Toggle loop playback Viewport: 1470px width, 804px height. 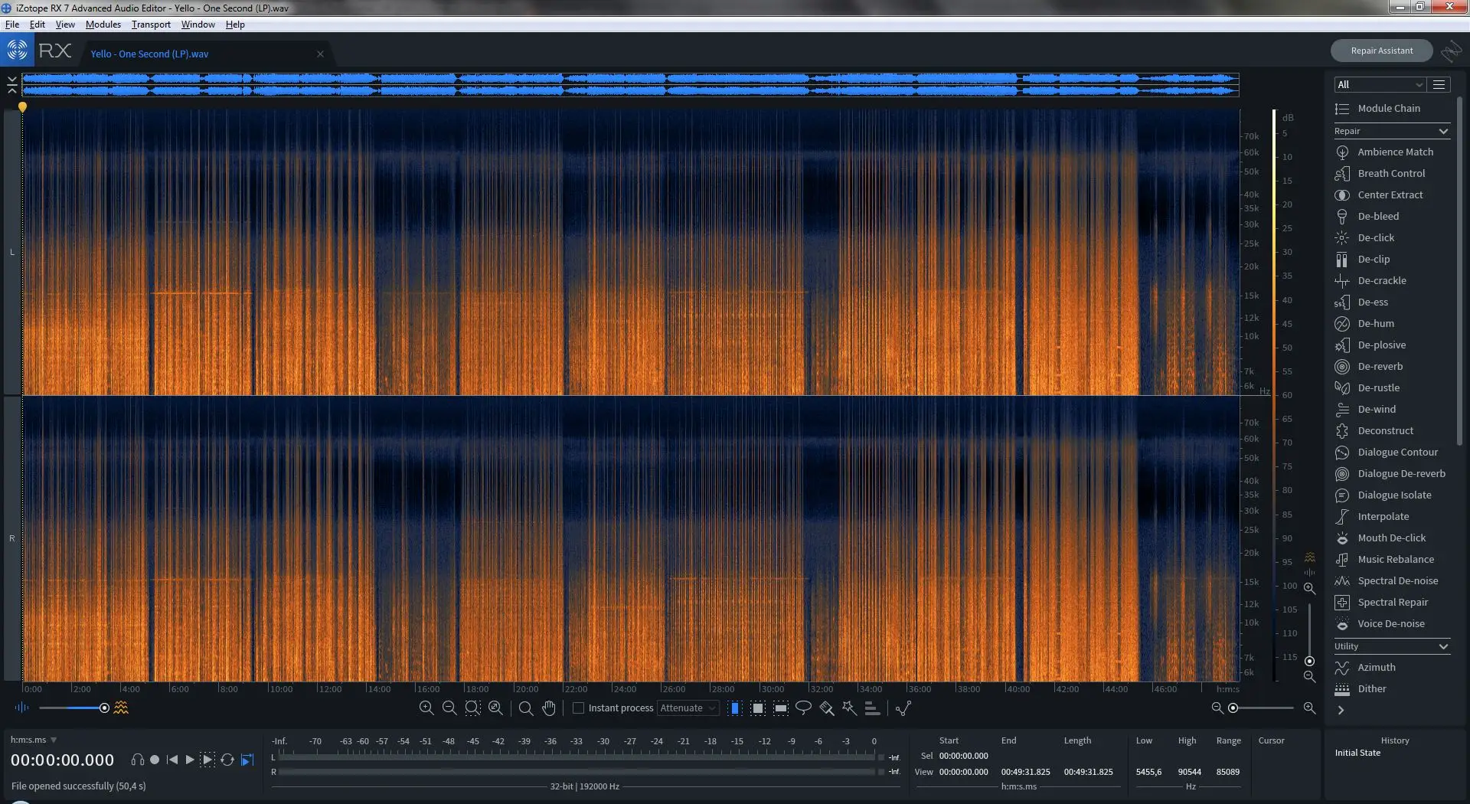point(227,760)
